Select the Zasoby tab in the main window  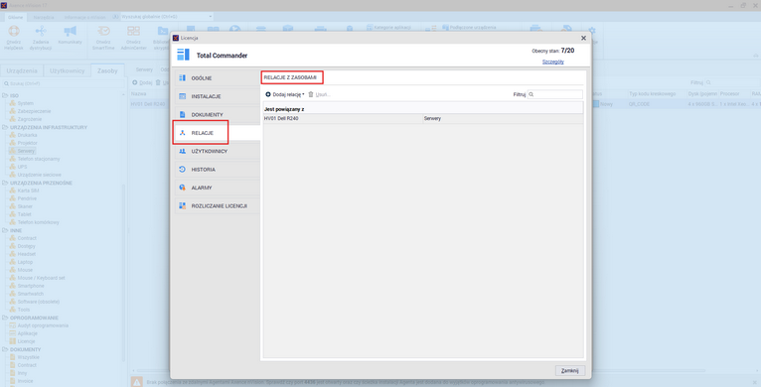pos(107,70)
